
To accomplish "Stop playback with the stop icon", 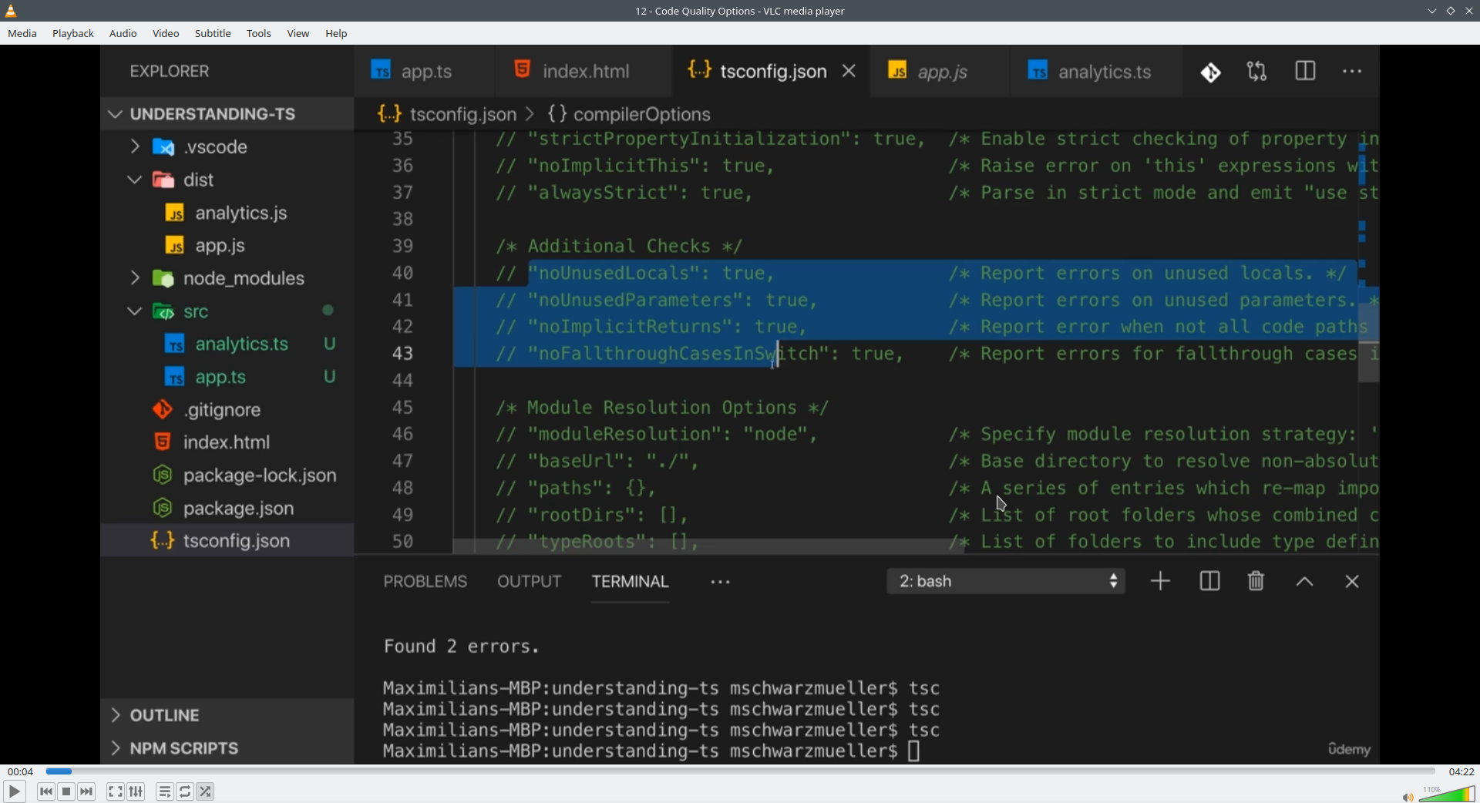I will point(67,791).
